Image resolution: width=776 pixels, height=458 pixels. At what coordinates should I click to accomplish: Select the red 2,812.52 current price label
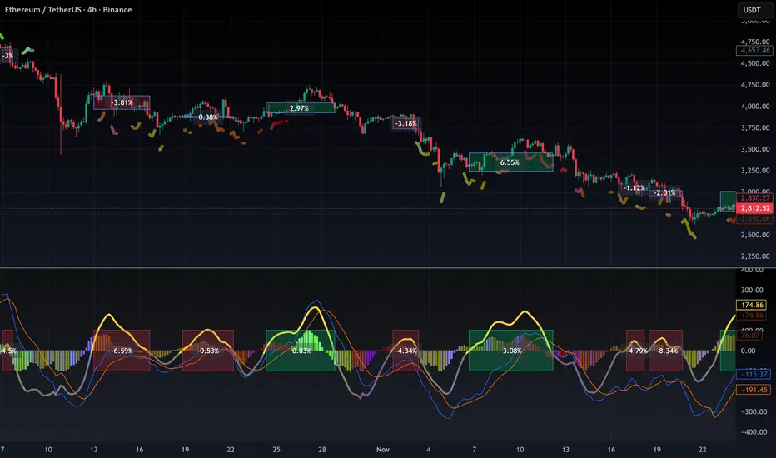tap(754, 208)
